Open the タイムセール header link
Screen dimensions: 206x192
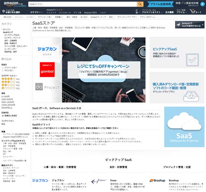pyautogui.click(x=65, y=12)
